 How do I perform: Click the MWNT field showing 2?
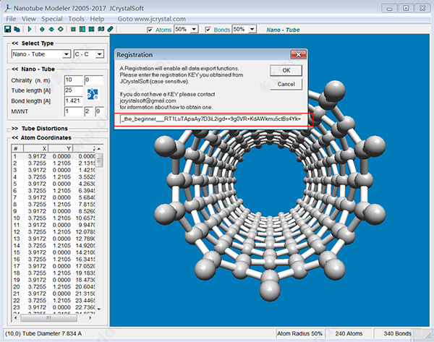(88, 111)
